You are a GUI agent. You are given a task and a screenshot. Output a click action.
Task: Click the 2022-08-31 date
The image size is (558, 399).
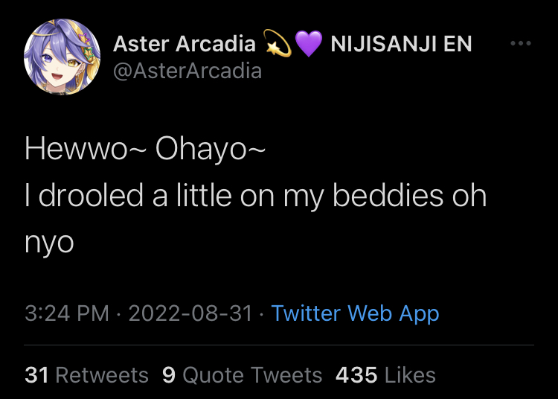pos(190,313)
